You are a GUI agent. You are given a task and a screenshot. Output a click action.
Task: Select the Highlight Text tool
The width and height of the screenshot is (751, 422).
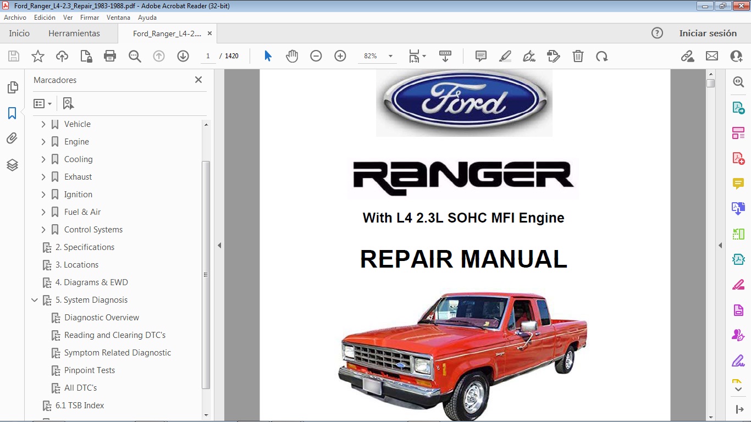click(505, 55)
